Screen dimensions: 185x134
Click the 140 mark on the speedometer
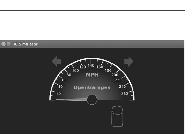pyautogui.click(x=91, y=65)
